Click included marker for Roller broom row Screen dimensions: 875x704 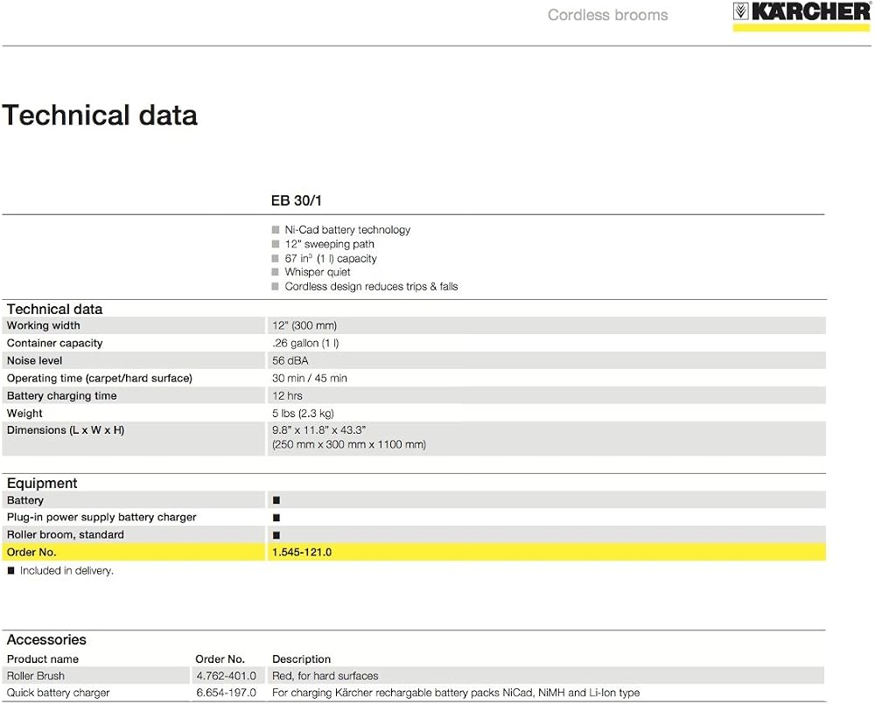point(276,535)
